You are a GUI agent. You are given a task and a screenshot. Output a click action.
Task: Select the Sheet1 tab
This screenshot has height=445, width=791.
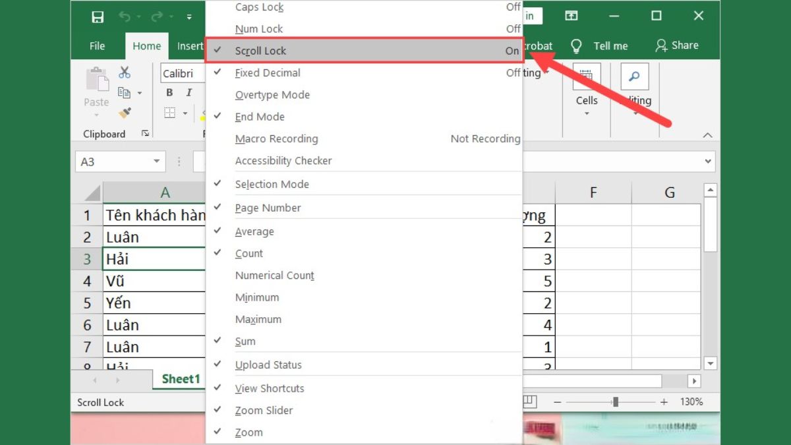click(181, 379)
